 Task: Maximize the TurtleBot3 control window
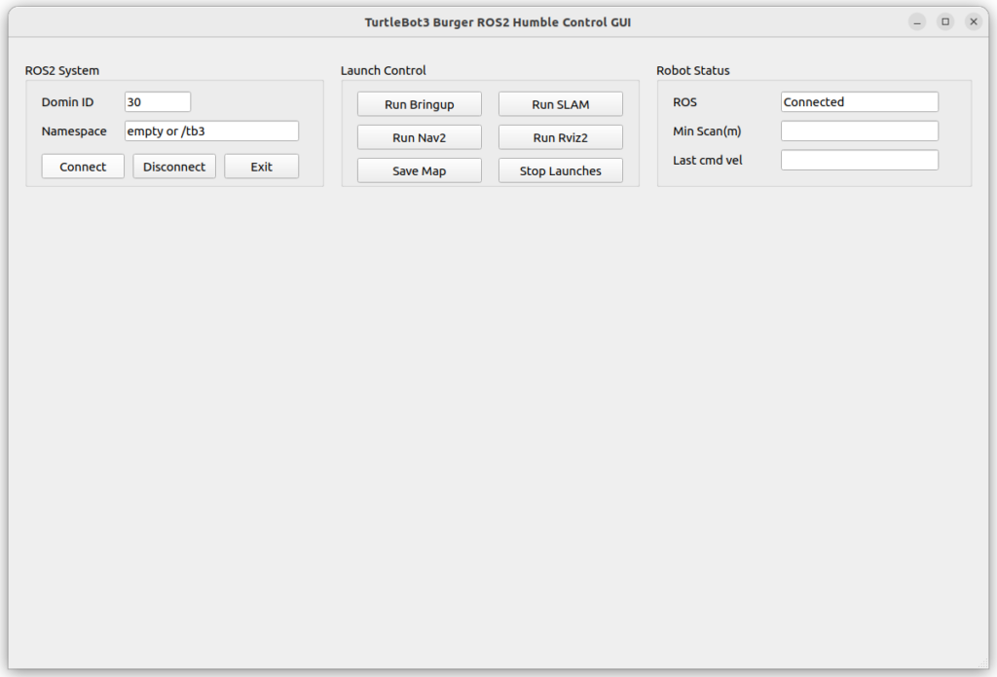point(945,22)
